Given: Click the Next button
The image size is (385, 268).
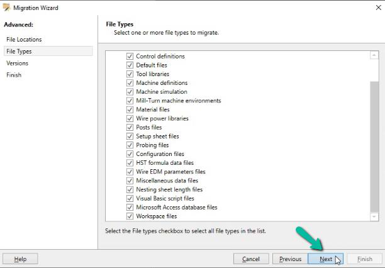Looking at the screenshot, I should 326,259.
